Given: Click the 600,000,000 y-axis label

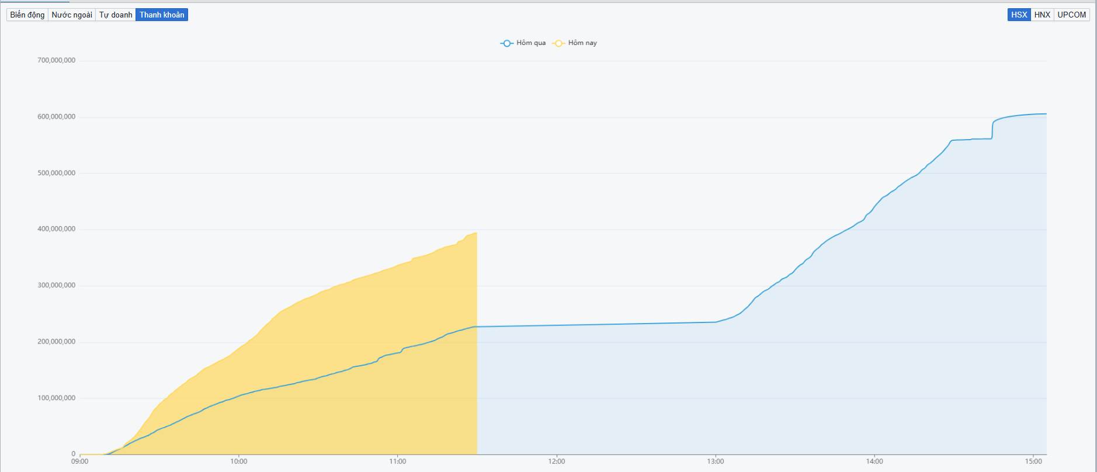Looking at the screenshot, I should pyautogui.click(x=57, y=117).
